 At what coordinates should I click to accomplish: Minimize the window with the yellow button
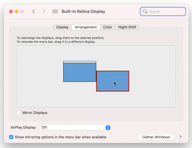tap(16, 11)
